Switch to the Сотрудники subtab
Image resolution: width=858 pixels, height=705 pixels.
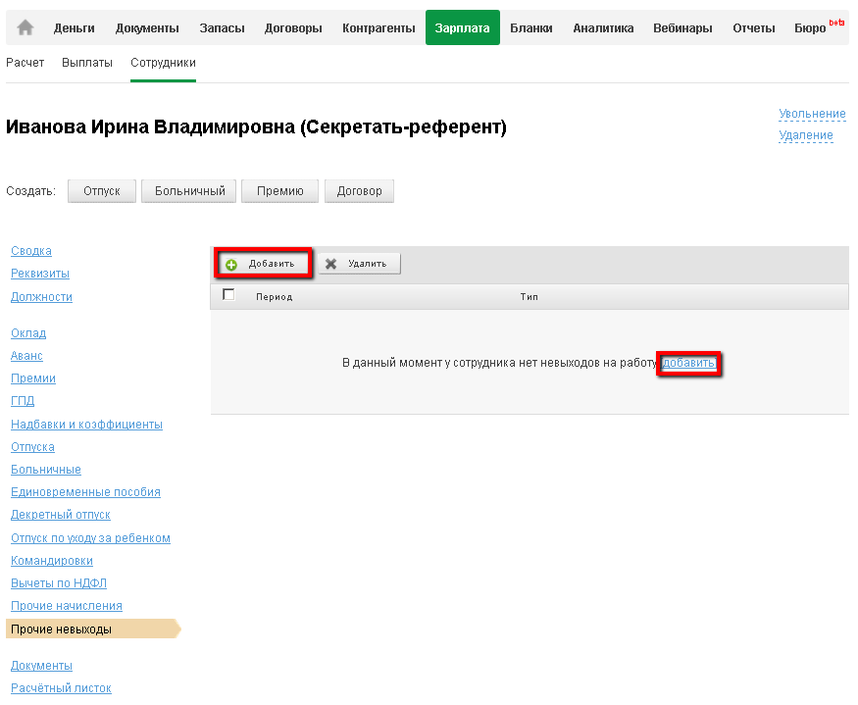[163, 63]
